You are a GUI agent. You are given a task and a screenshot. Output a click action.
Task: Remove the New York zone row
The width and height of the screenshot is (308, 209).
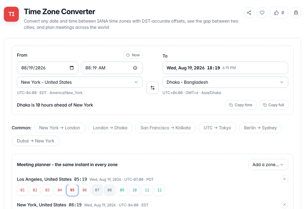point(284,205)
